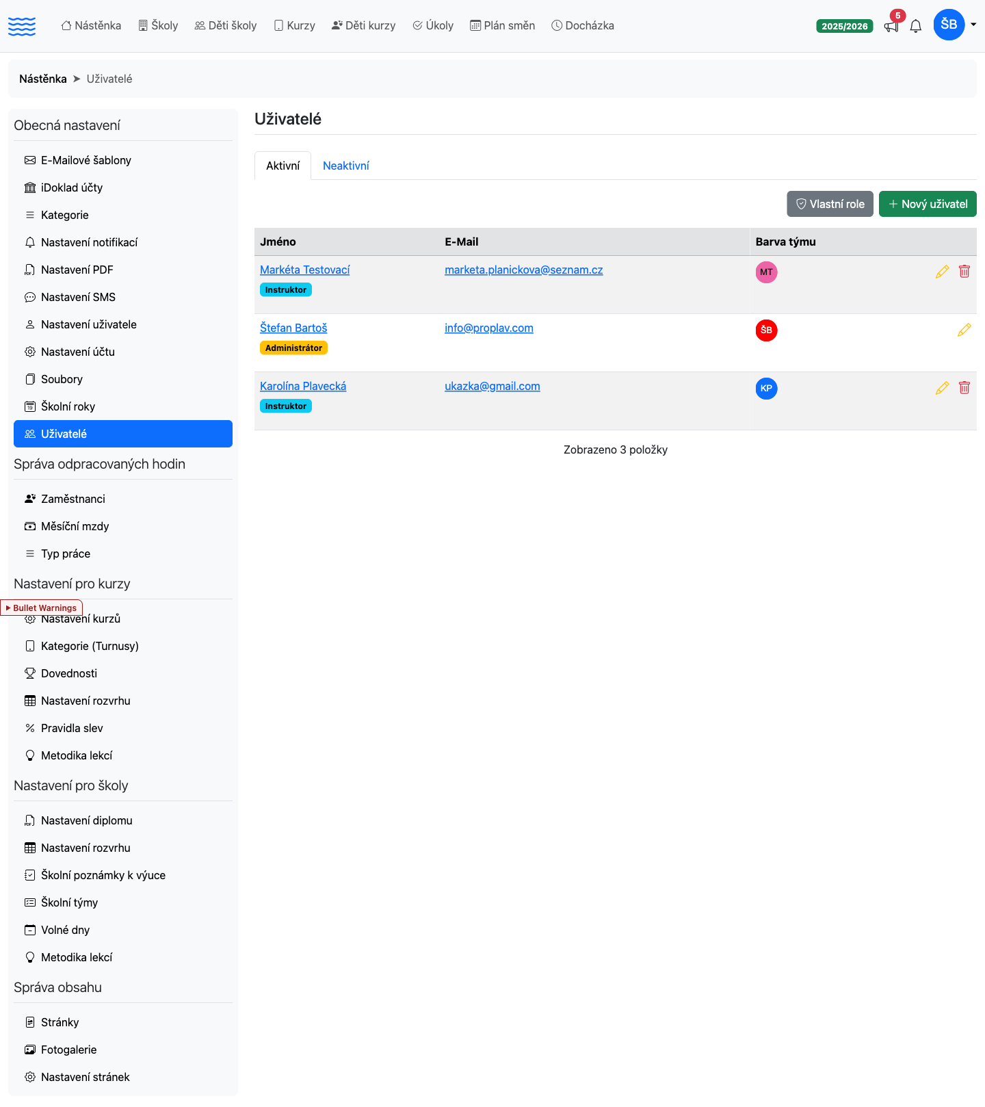Expand the Bullet Warnings panel
The image size is (985, 1107).
pyautogui.click(x=41, y=608)
